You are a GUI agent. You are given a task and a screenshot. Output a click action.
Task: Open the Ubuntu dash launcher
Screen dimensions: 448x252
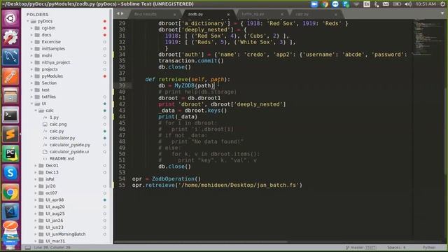tap(10, 18)
